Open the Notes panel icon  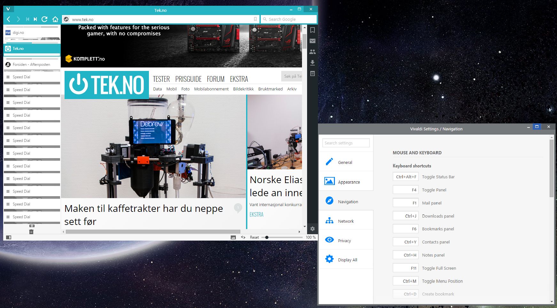click(x=313, y=73)
